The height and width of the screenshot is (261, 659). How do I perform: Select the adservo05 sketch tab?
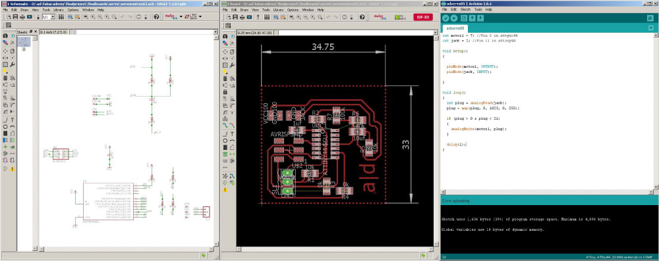pyautogui.click(x=455, y=28)
